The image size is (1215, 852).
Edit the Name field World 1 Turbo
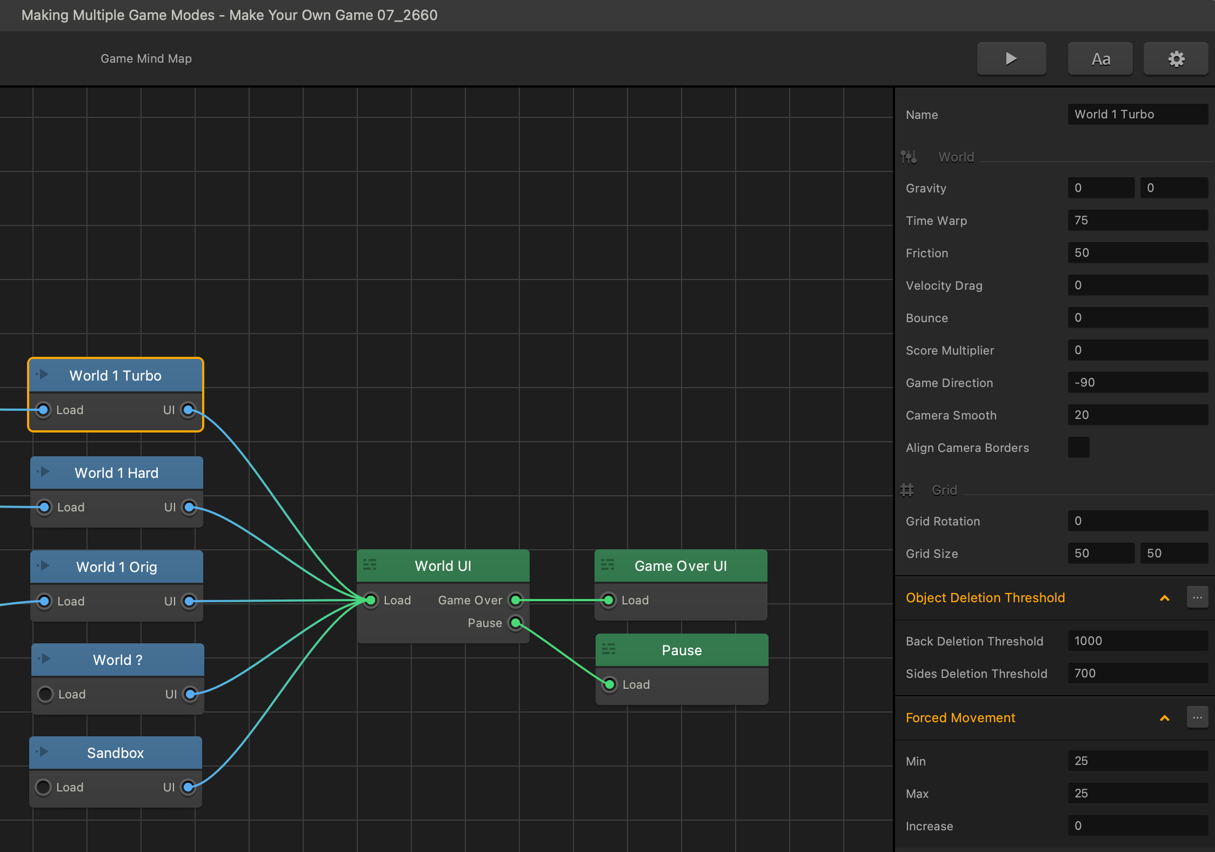point(1138,114)
